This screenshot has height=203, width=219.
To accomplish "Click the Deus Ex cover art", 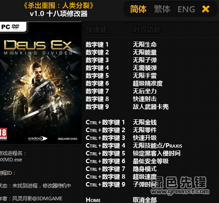I will [x=41, y=83].
